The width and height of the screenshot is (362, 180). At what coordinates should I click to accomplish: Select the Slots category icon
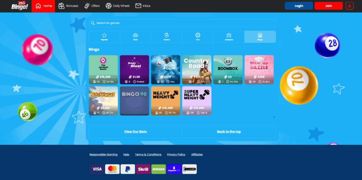pyautogui.click(x=135, y=36)
